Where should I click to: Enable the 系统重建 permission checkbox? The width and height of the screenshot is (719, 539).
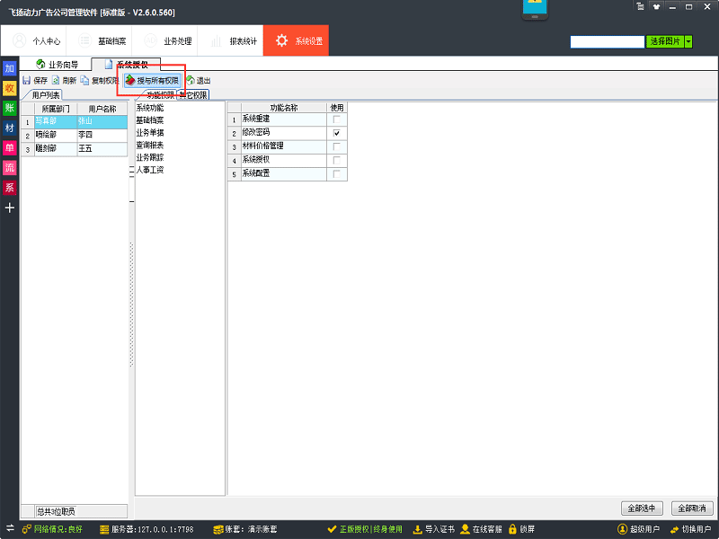pos(336,119)
